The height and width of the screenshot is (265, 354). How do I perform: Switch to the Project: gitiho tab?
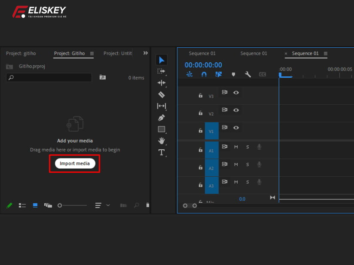(x=20, y=53)
